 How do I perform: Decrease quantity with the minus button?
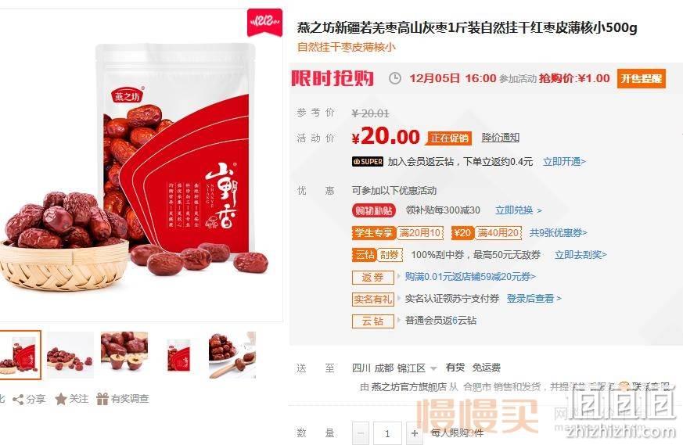click(x=360, y=433)
